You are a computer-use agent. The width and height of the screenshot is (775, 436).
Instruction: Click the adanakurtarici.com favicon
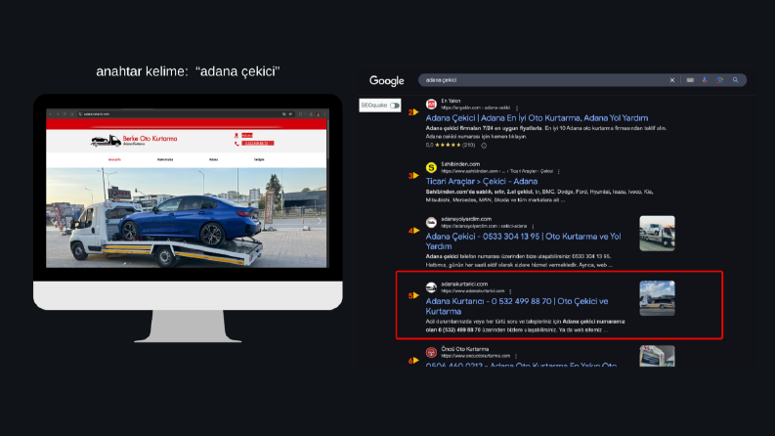point(431,287)
